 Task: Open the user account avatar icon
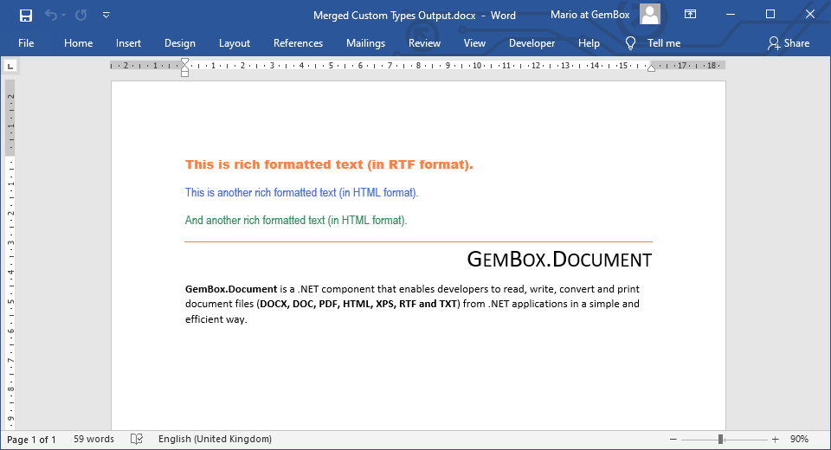click(x=650, y=15)
